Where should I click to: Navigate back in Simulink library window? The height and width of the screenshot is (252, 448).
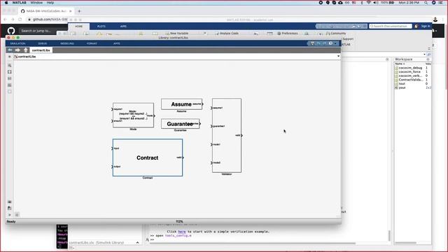[x=10, y=50]
